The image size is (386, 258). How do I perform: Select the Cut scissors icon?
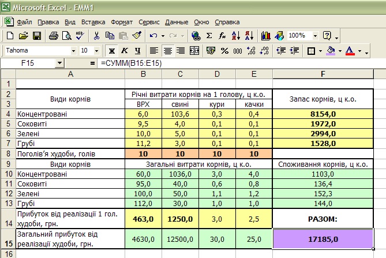pyautogui.click(x=97, y=36)
